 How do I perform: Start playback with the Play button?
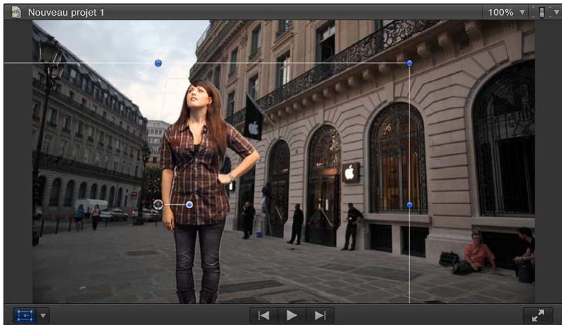point(292,315)
